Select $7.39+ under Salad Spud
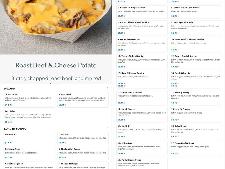Image resolution: width=225 pixels, height=169 pixels. coord(175,136)
